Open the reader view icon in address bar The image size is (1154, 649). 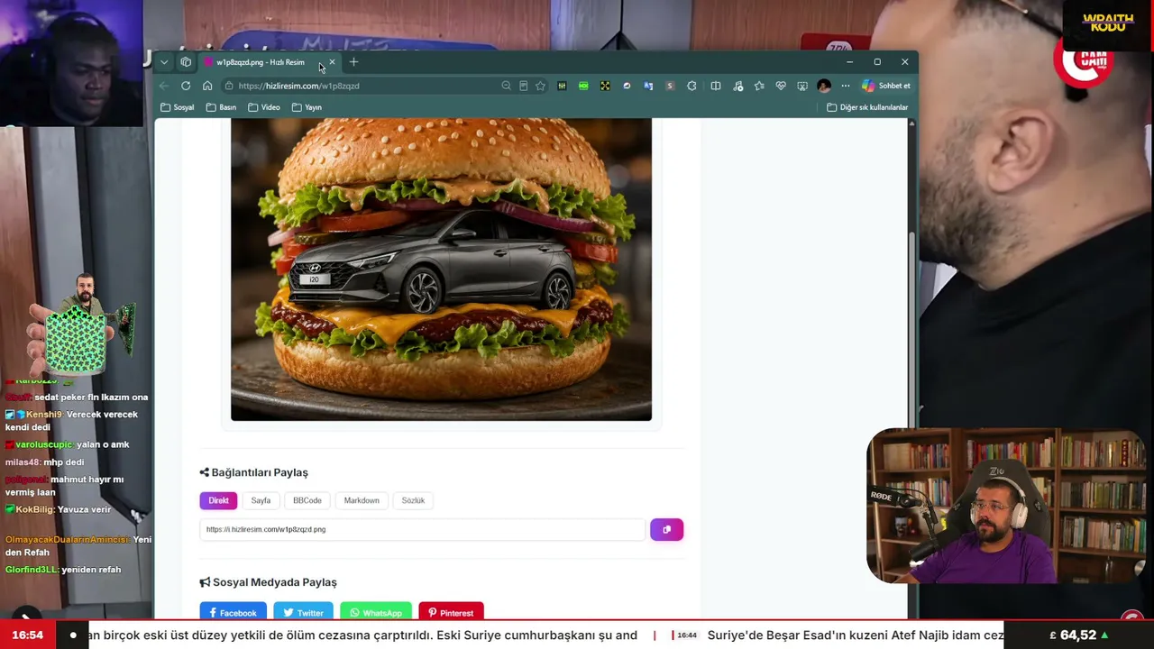[x=523, y=86]
